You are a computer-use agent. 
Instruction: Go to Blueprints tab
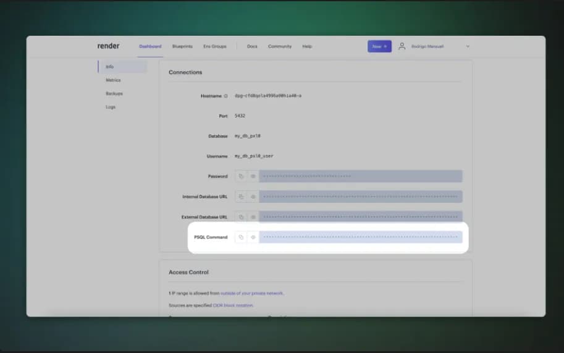pyautogui.click(x=182, y=46)
